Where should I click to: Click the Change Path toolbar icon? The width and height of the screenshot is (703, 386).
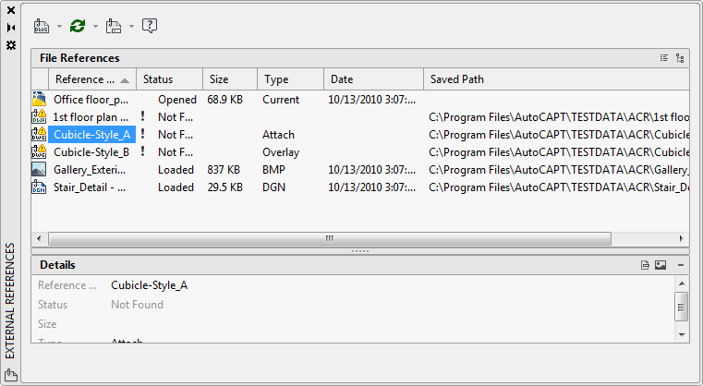click(x=114, y=26)
